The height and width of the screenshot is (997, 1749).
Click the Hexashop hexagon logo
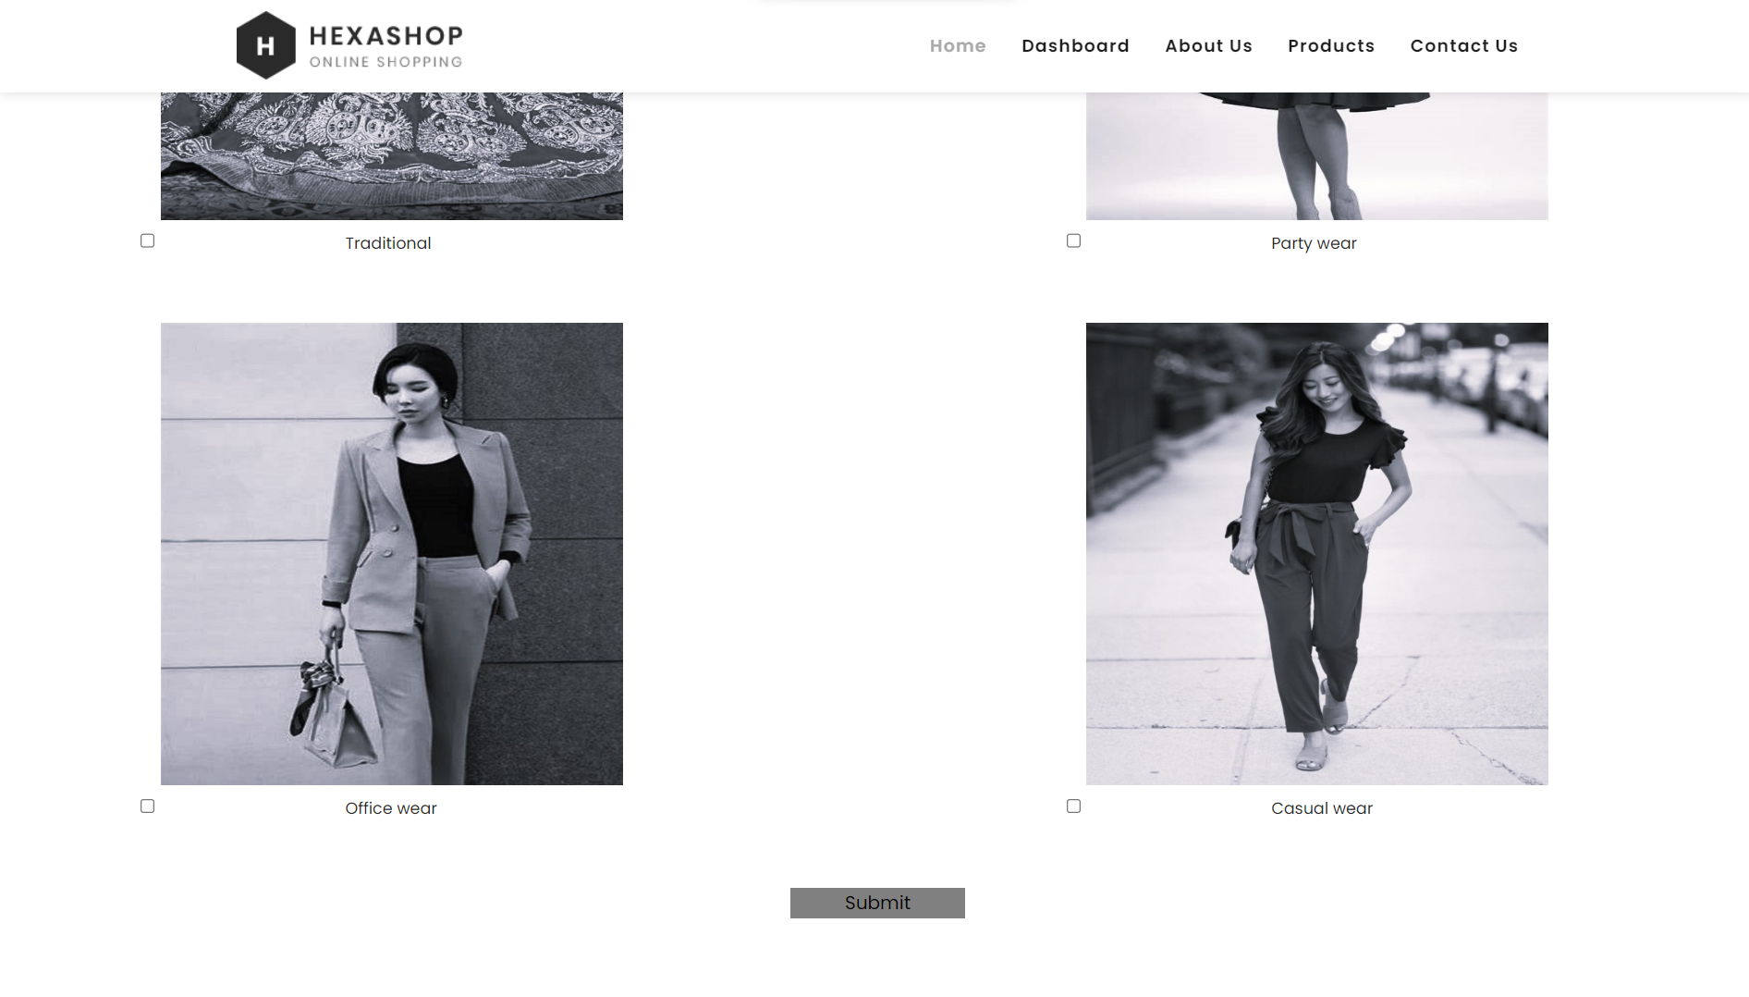click(x=265, y=45)
